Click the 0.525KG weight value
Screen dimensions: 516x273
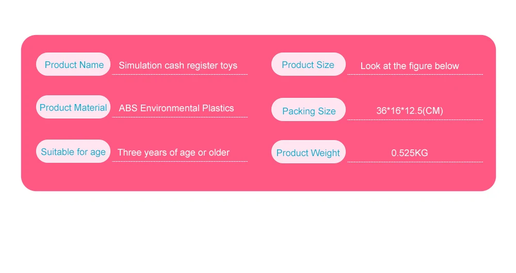[410, 153]
